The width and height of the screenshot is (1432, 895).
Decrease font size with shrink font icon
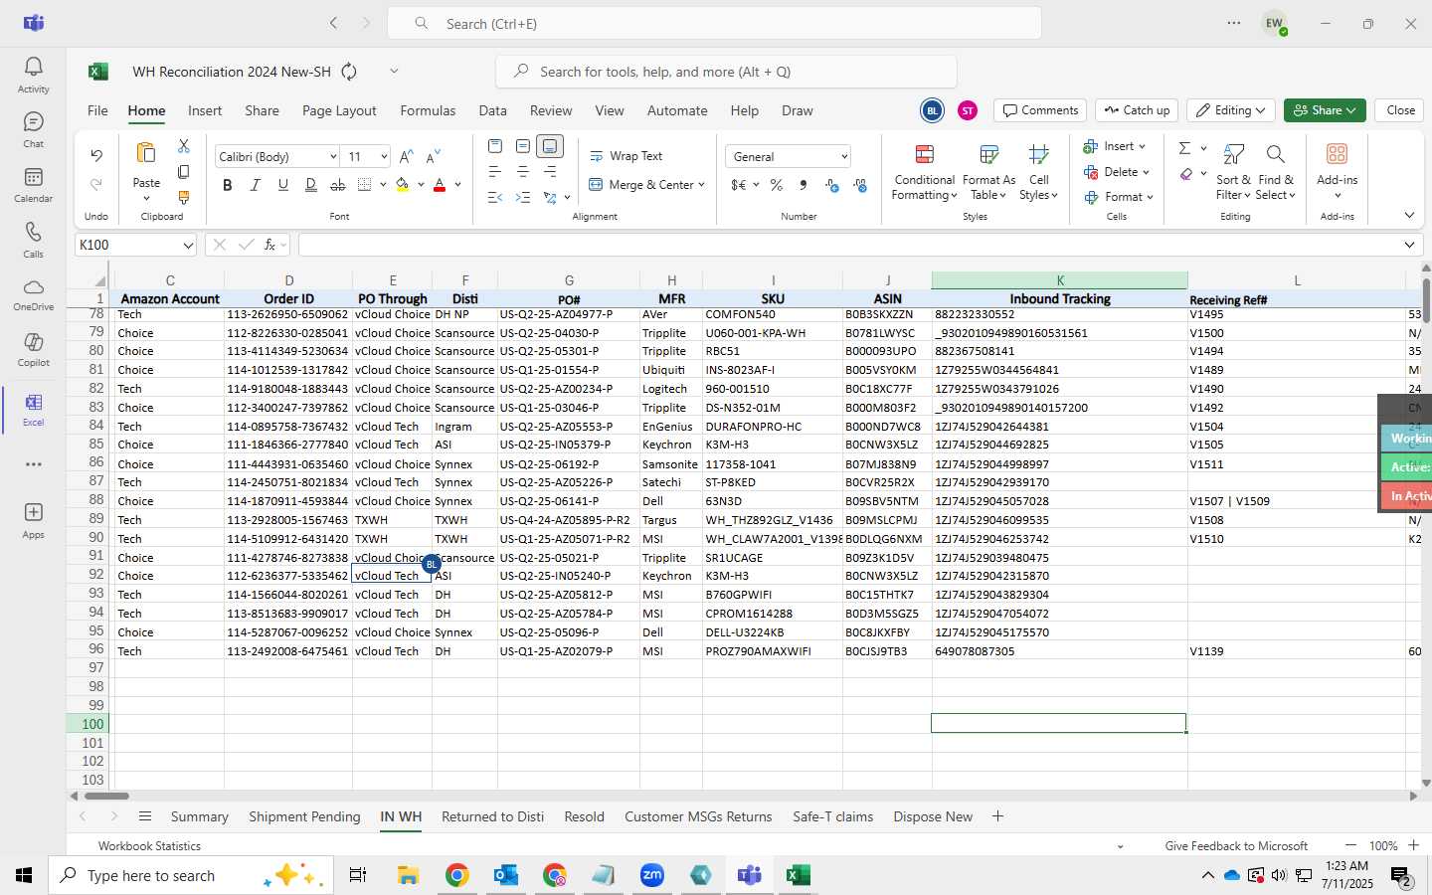tap(433, 156)
